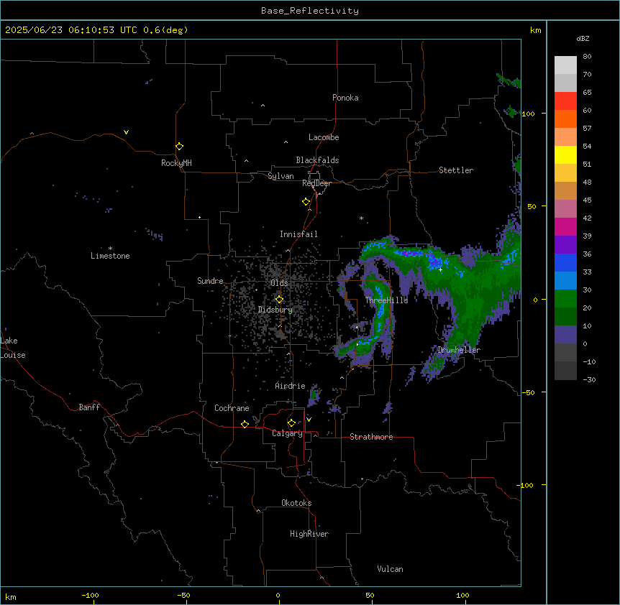This screenshot has width=620, height=605.
Task: Select the Cochrane label
Action: click(x=232, y=408)
